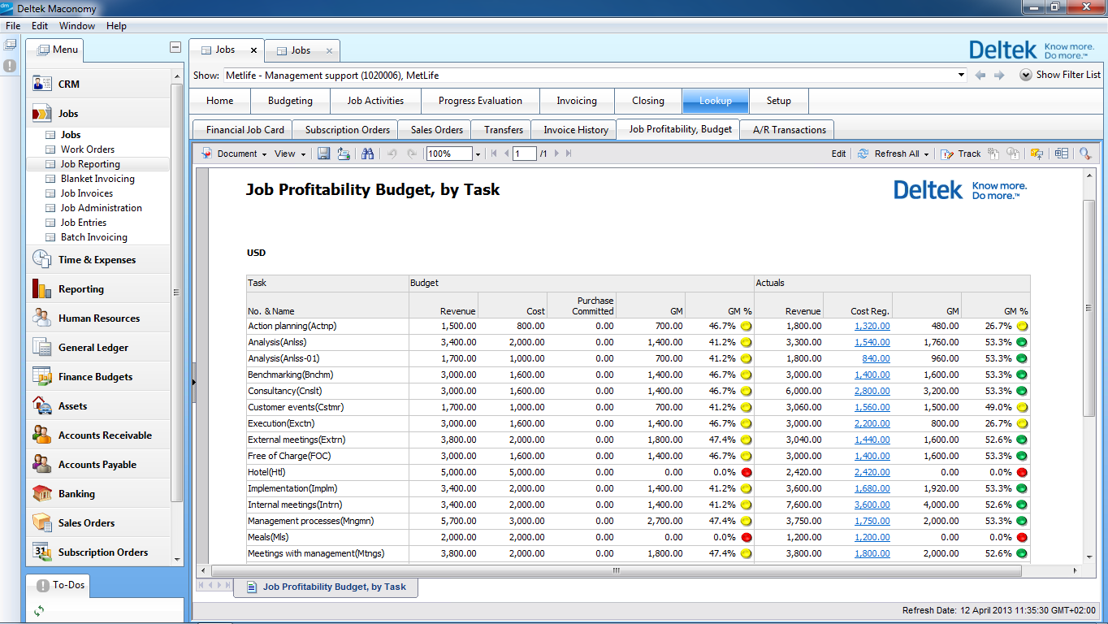The width and height of the screenshot is (1108, 624).
Task: Click the Edit button in toolbar
Action: point(838,154)
